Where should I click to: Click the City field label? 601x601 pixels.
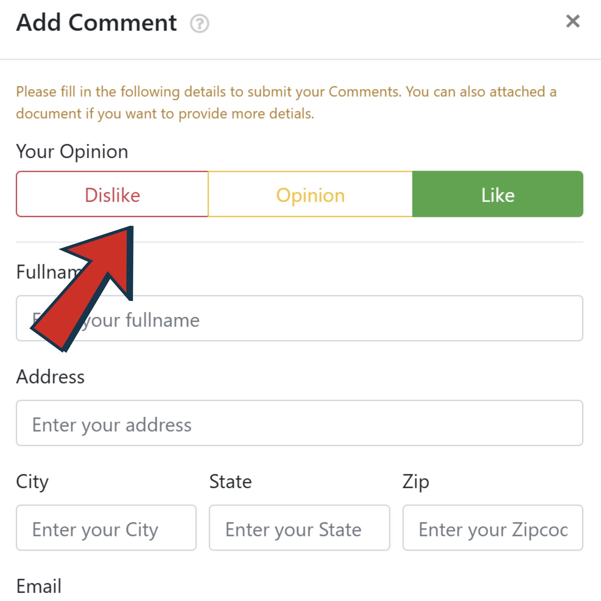point(32,482)
